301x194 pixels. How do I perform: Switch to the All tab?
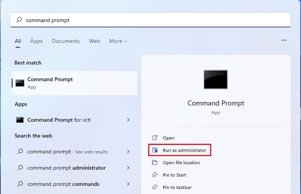tap(18, 41)
